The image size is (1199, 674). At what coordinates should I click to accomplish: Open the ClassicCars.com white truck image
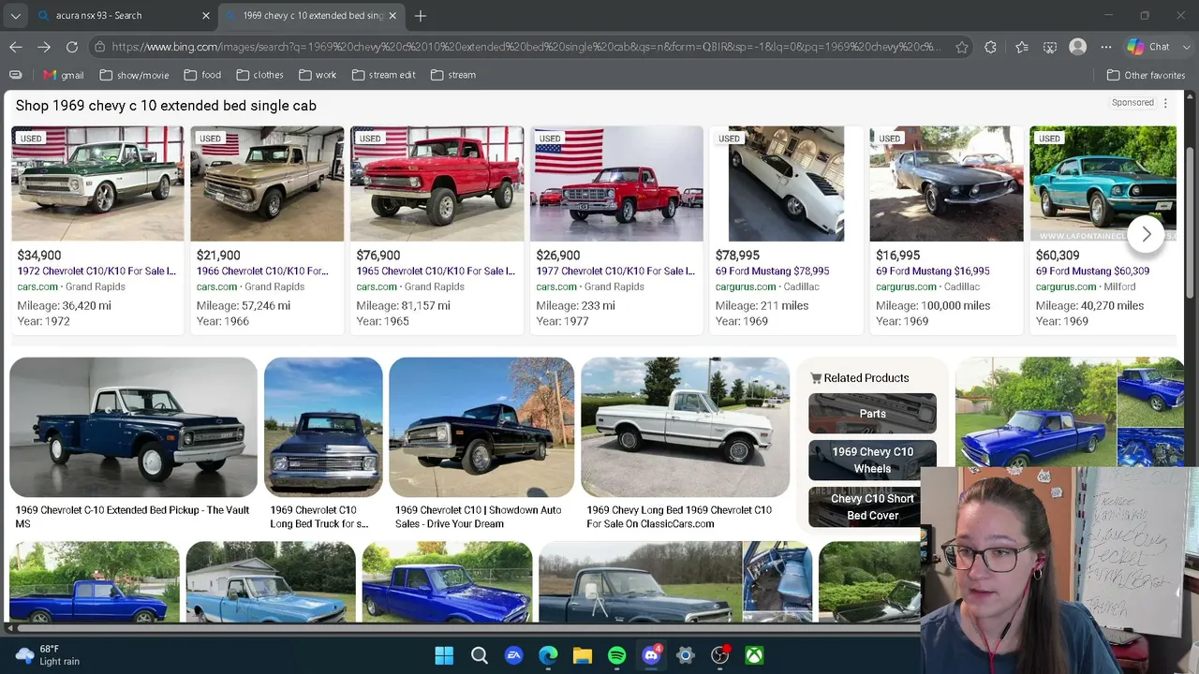686,427
